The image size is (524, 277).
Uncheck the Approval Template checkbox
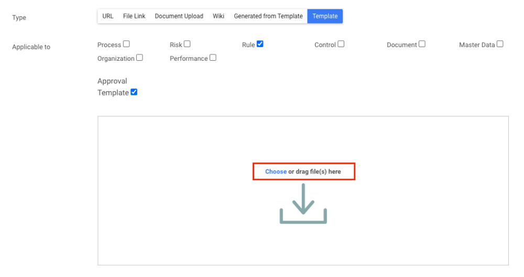(134, 93)
